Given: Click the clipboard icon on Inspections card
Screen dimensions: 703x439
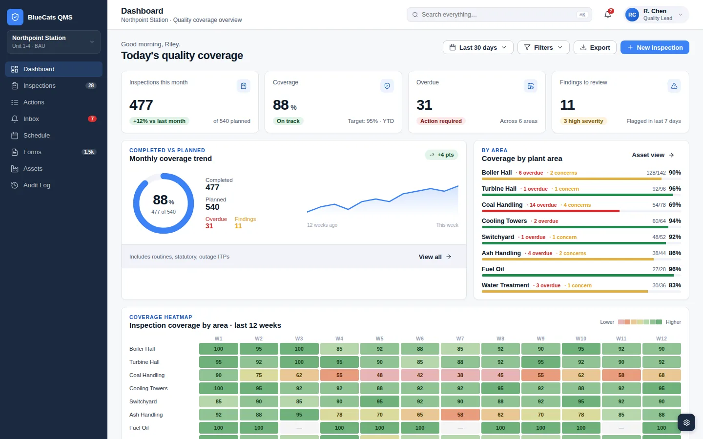Looking at the screenshot, I should coord(244,86).
